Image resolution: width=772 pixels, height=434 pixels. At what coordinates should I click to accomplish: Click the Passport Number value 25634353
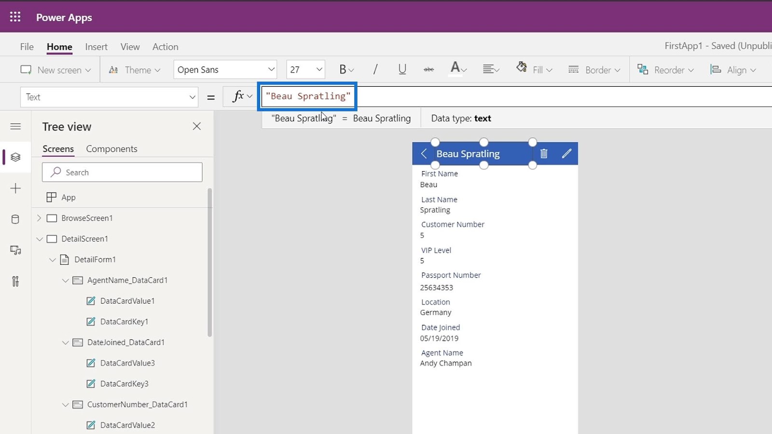click(436, 287)
